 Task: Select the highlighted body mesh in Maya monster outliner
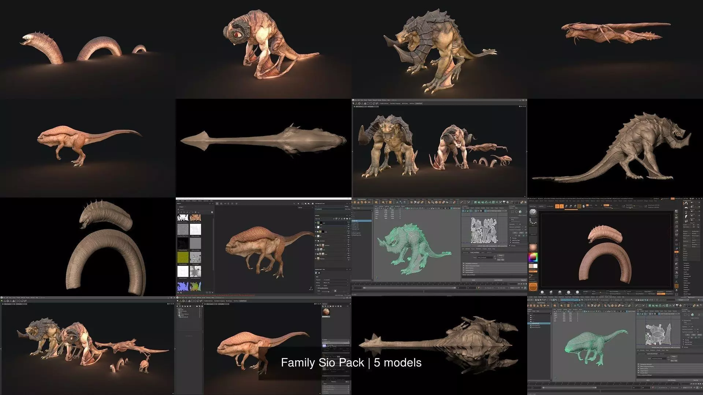(355, 221)
